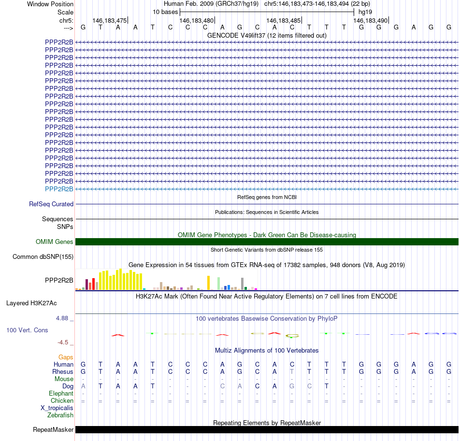
Task: Click the light green bar in GTEx chart
Action: point(219,284)
